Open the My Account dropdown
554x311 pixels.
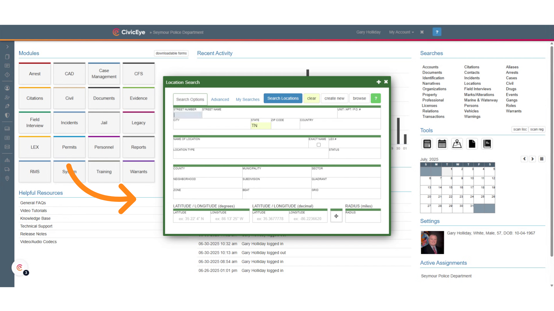(401, 32)
